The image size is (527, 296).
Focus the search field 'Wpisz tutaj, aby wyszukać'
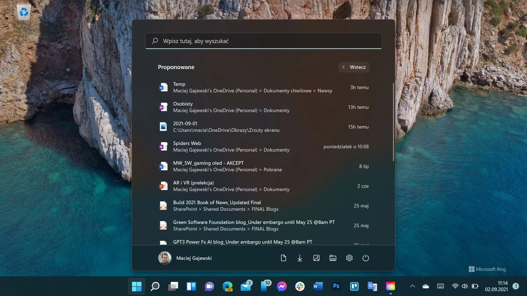pyautogui.click(x=263, y=41)
